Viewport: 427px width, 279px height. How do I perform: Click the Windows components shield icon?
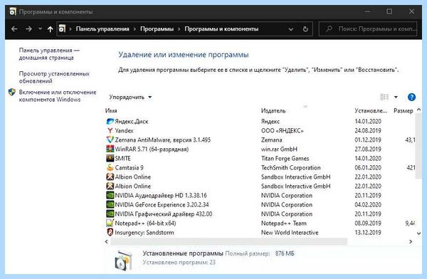pos(12,93)
